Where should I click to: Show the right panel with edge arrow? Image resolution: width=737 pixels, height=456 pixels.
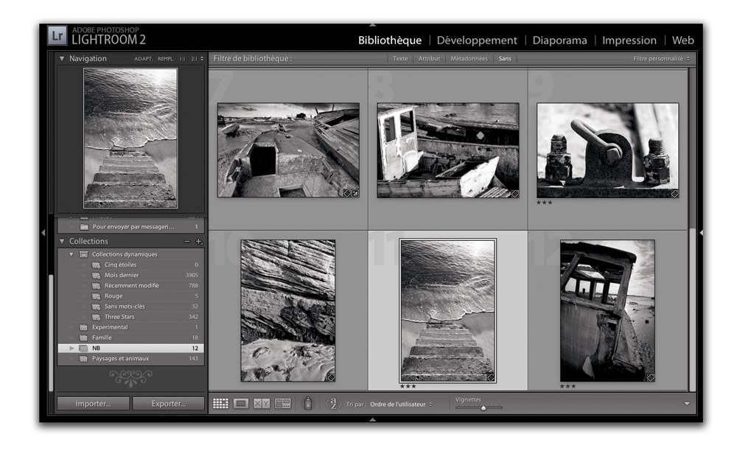click(x=701, y=233)
